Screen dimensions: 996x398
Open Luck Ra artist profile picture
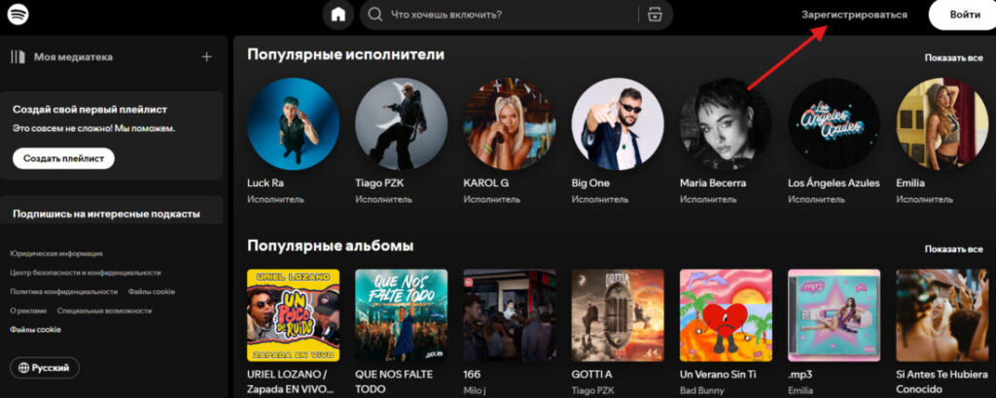(293, 124)
